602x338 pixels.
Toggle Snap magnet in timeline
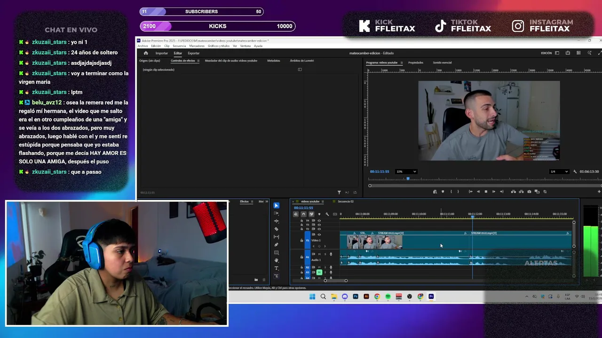303,214
